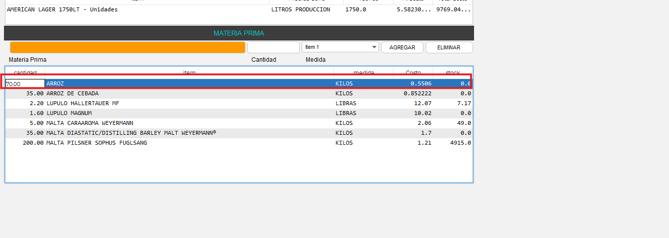
Task: Select the MALTA CARAAROMA WEYERMANN row
Action: (90, 123)
